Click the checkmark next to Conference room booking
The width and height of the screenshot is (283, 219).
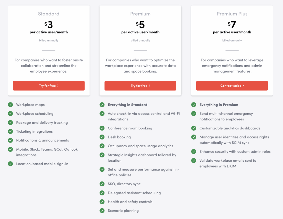102,128
